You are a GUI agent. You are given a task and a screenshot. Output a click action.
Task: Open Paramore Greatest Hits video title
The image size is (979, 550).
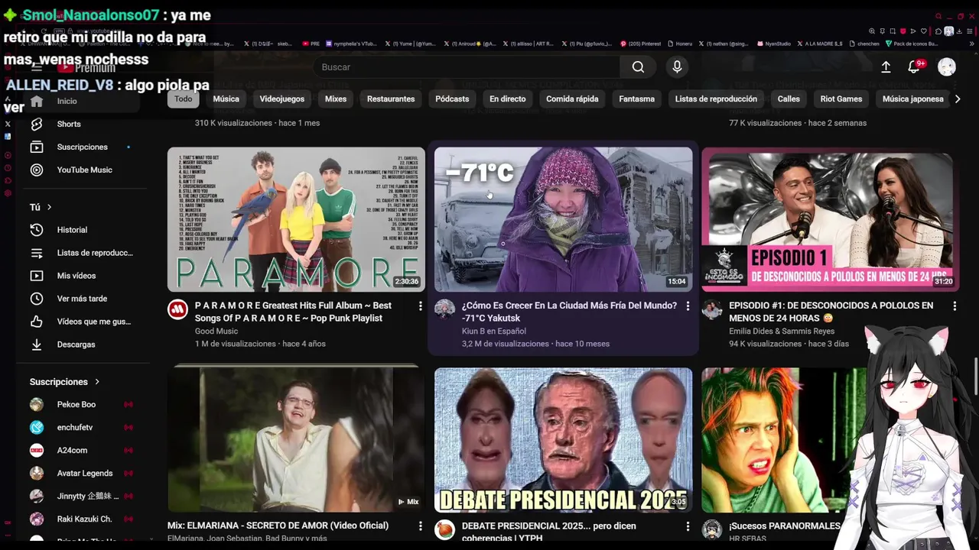(293, 312)
